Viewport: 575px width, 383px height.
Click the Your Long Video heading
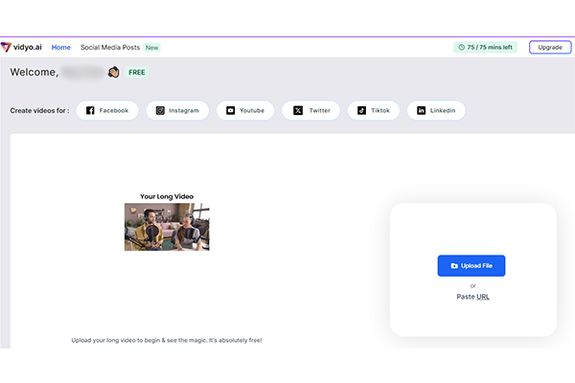click(x=167, y=196)
